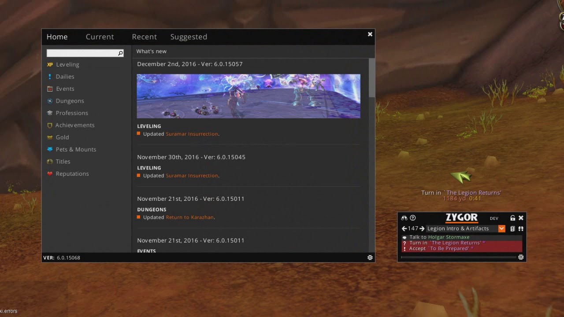Select Reputations category label
This screenshot has height=317, width=564.
pos(72,174)
